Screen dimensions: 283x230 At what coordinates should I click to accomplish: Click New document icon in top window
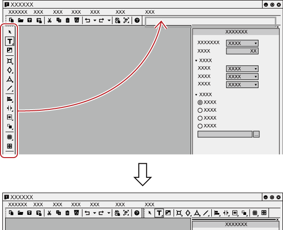pyautogui.click(x=11, y=20)
